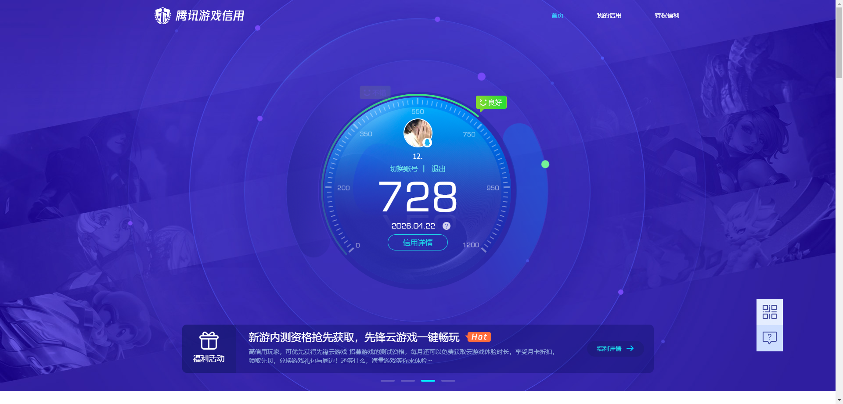The width and height of the screenshot is (843, 404).
Task: Click the 腾讯游戏信用 shield logo
Action: tap(162, 15)
